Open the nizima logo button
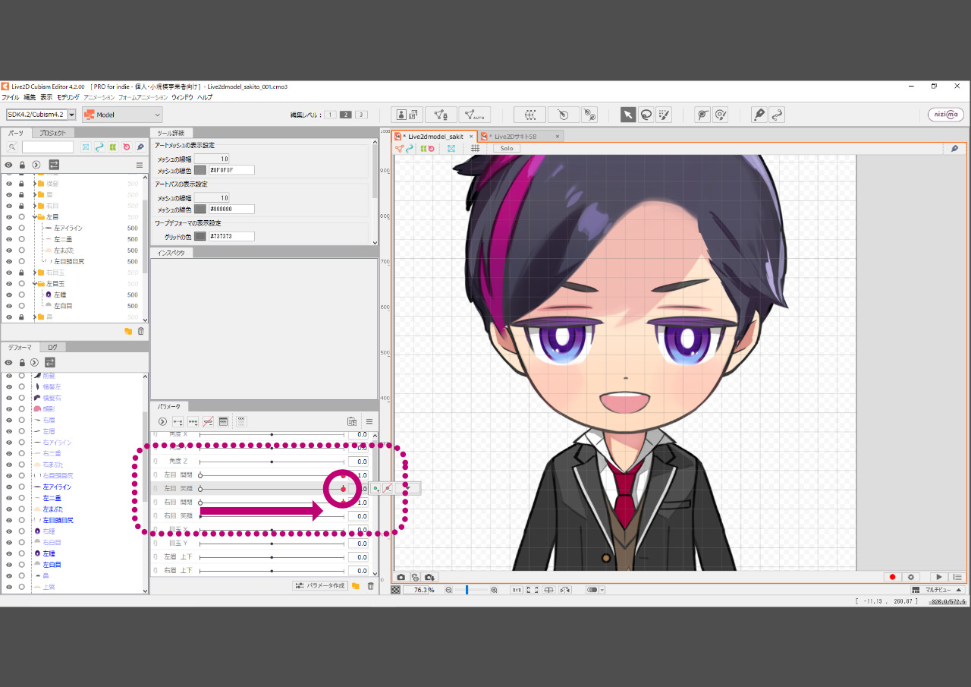The width and height of the screenshot is (971, 687). 946,115
